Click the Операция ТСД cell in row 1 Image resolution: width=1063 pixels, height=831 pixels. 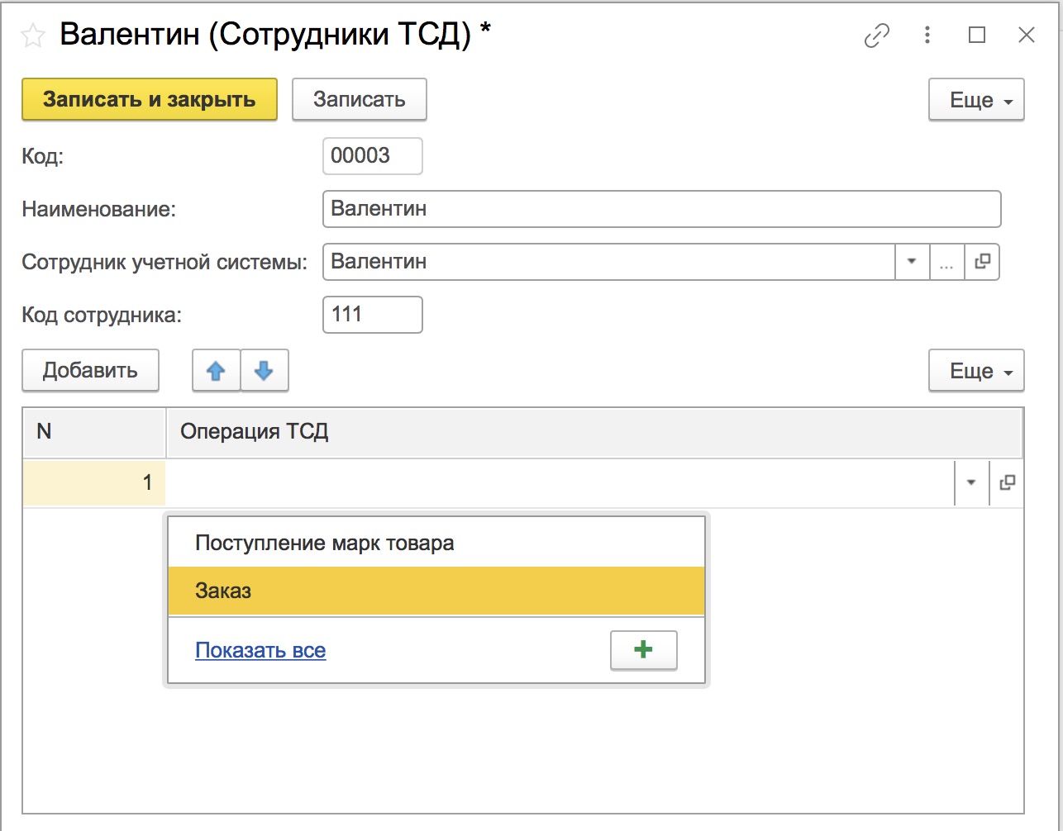560,482
